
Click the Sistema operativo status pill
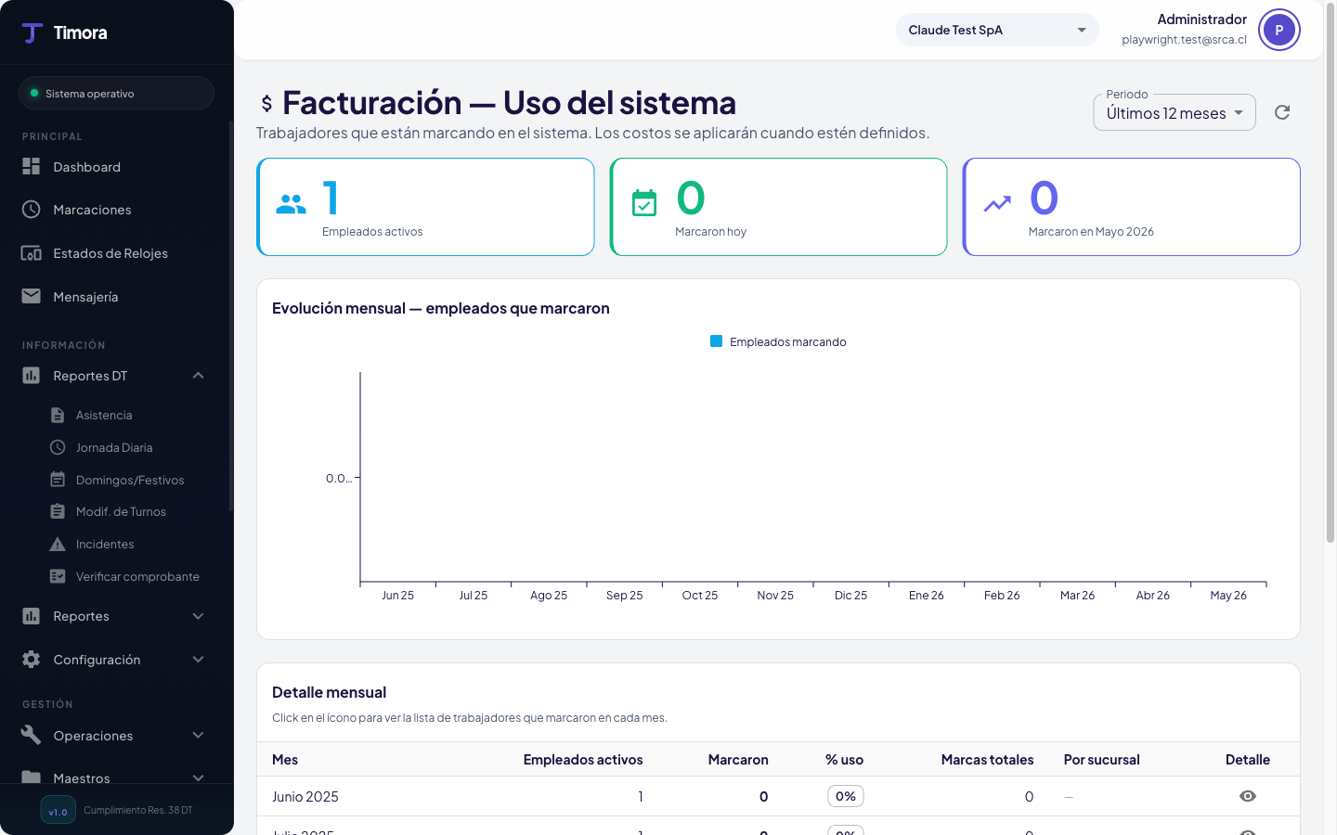(x=116, y=93)
